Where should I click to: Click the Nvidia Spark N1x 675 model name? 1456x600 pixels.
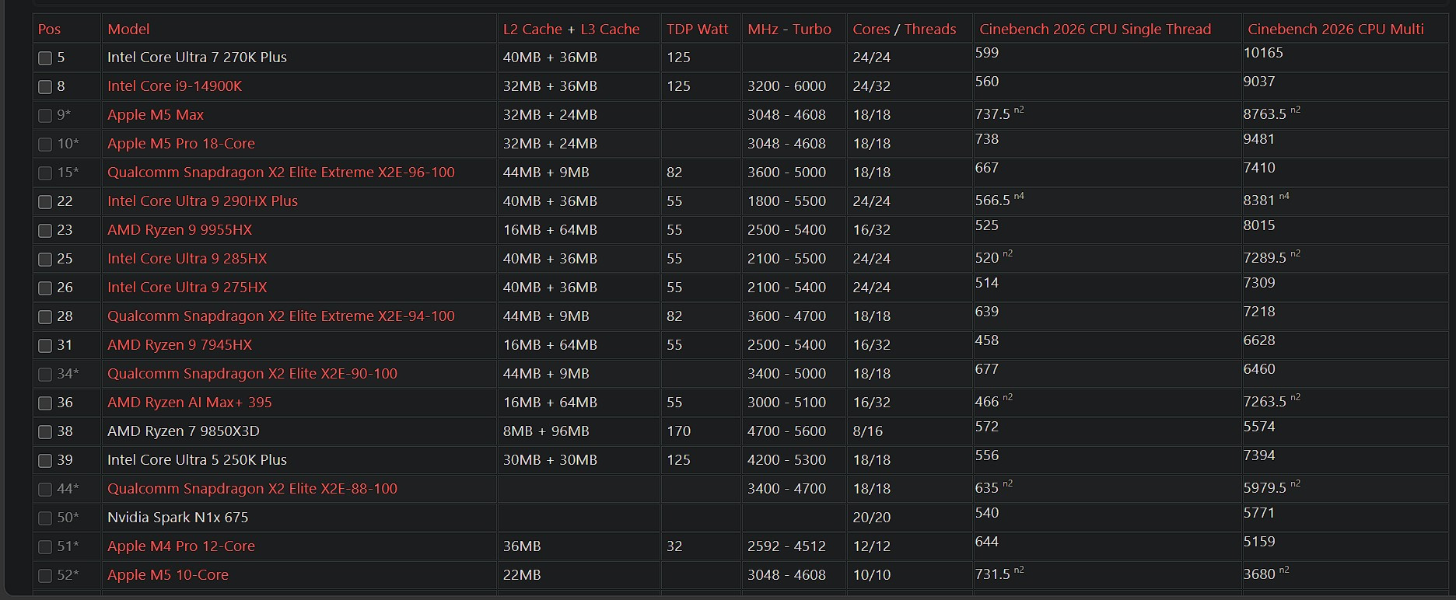178,518
